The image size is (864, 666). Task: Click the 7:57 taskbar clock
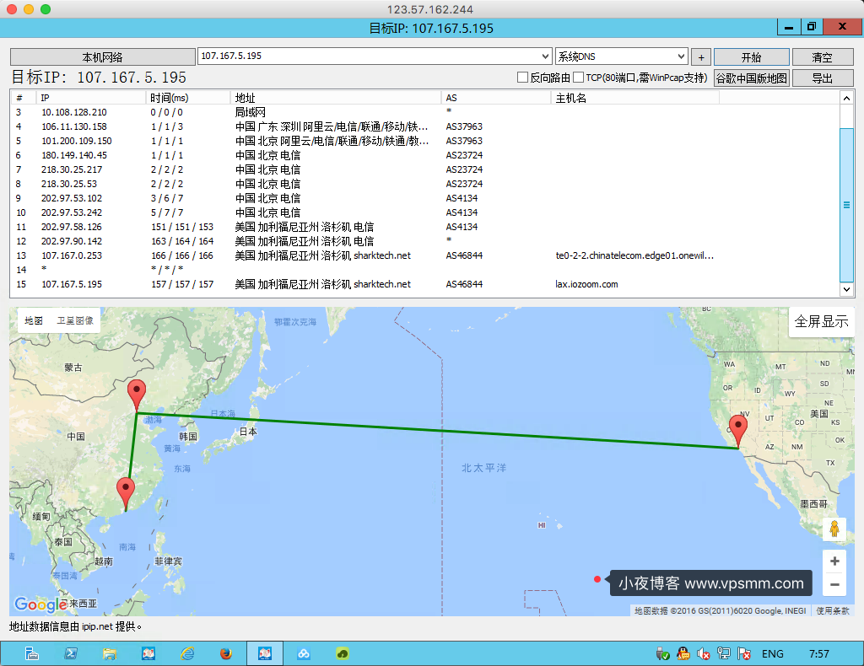coord(818,654)
